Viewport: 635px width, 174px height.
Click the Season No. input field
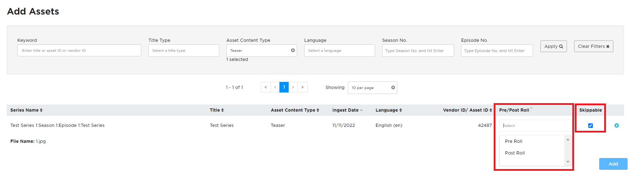point(418,51)
